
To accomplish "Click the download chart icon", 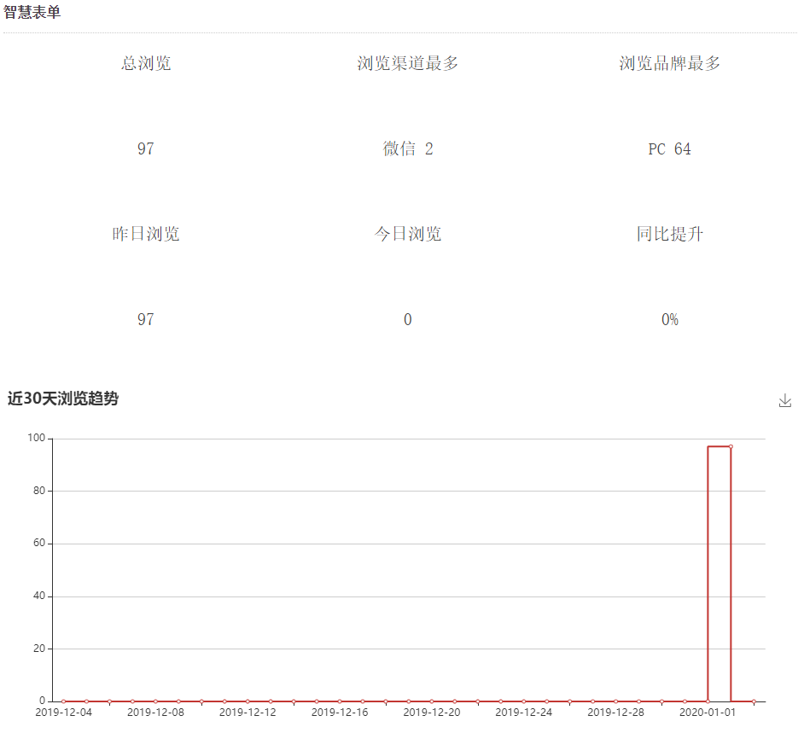I will pyautogui.click(x=785, y=400).
